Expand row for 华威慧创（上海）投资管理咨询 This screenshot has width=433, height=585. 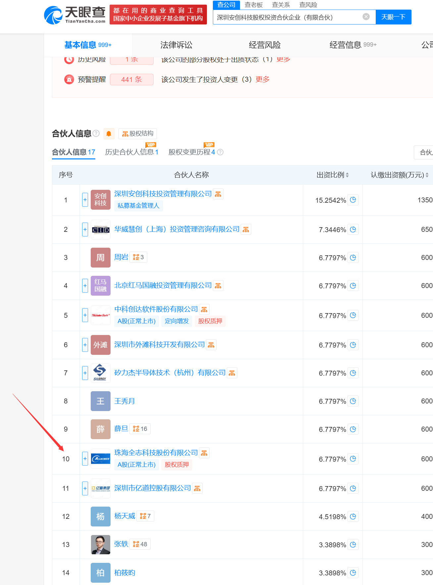(x=85, y=230)
